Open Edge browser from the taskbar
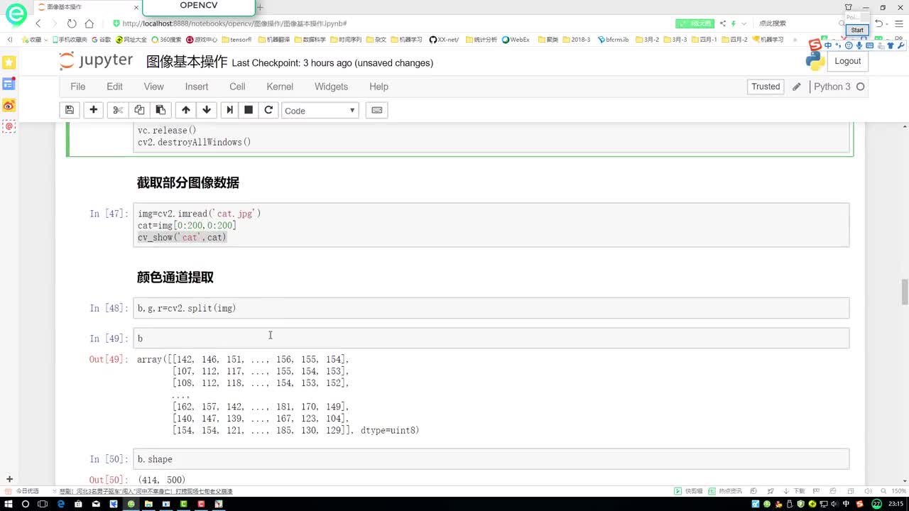This screenshot has height=511, width=909. 60,504
